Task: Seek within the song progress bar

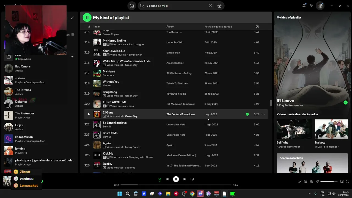Action: (176, 185)
